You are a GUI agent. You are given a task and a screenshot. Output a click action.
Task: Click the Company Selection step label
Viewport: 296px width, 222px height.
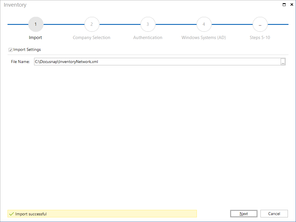click(92, 38)
